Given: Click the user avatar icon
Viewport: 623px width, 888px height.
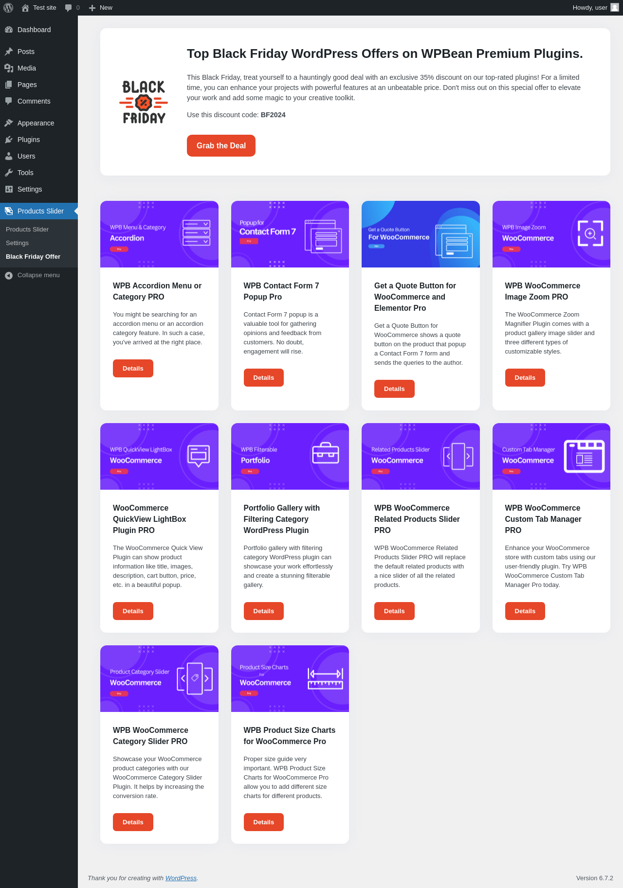Looking at the screenshot, I should click(x=615, y=8).
